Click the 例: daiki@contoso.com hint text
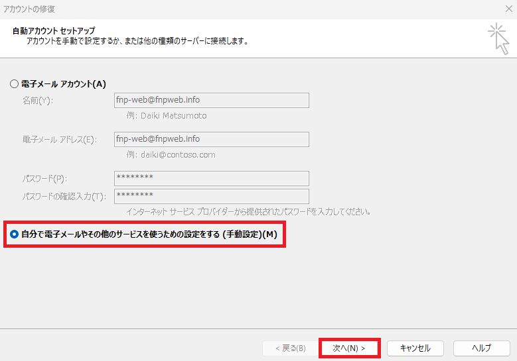 tap(171, 155)
